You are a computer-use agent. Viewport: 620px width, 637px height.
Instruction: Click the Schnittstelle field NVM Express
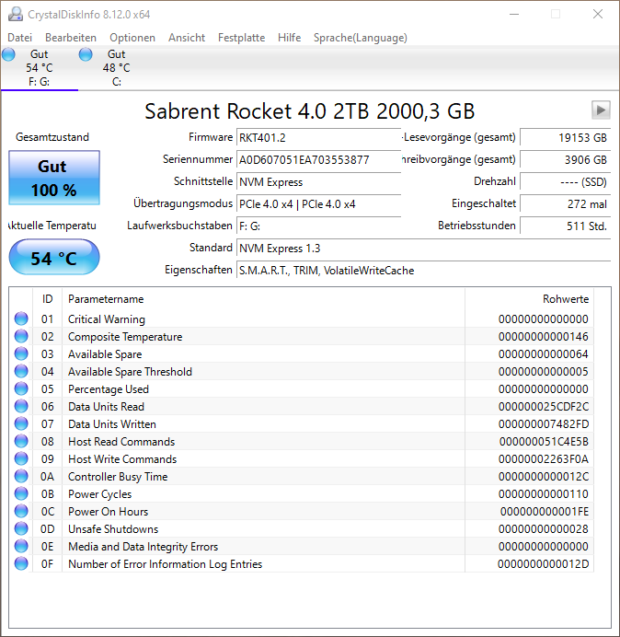point(318,182)
